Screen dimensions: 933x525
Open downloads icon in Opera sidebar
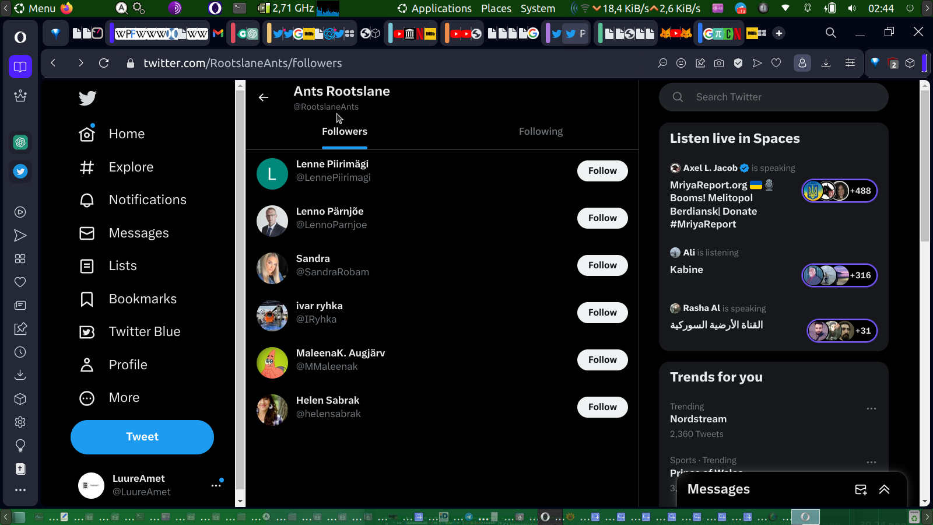(20, 375)
